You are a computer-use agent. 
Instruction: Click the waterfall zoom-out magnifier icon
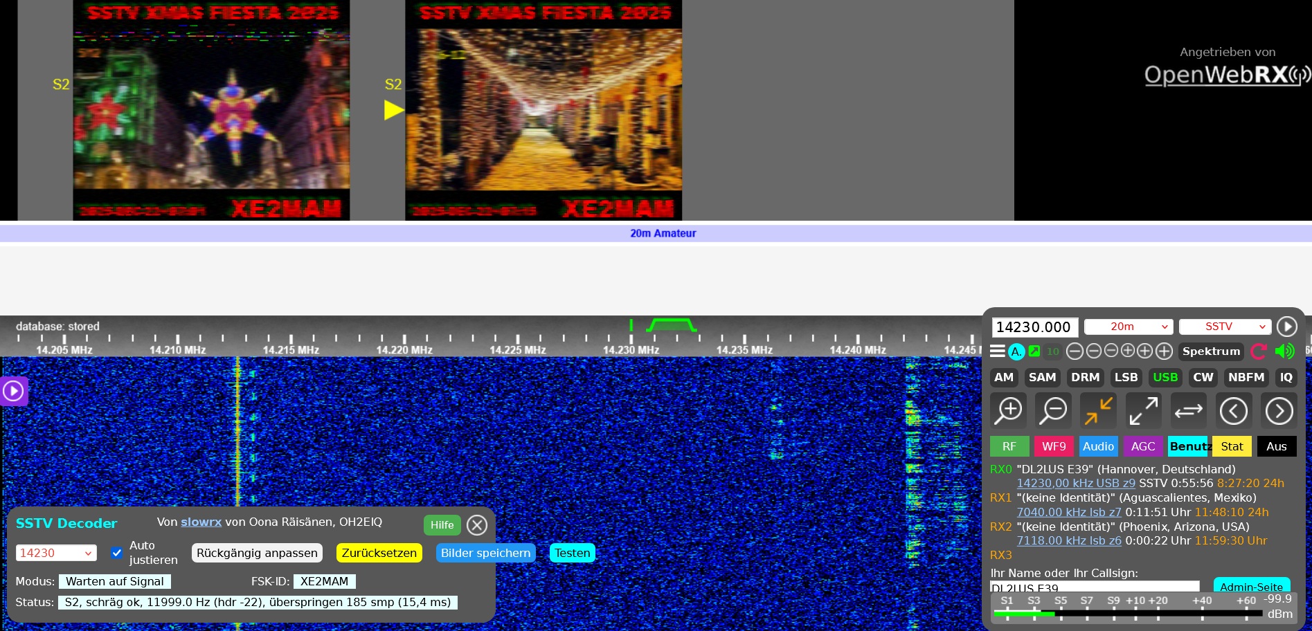[x=1053, y=411]
